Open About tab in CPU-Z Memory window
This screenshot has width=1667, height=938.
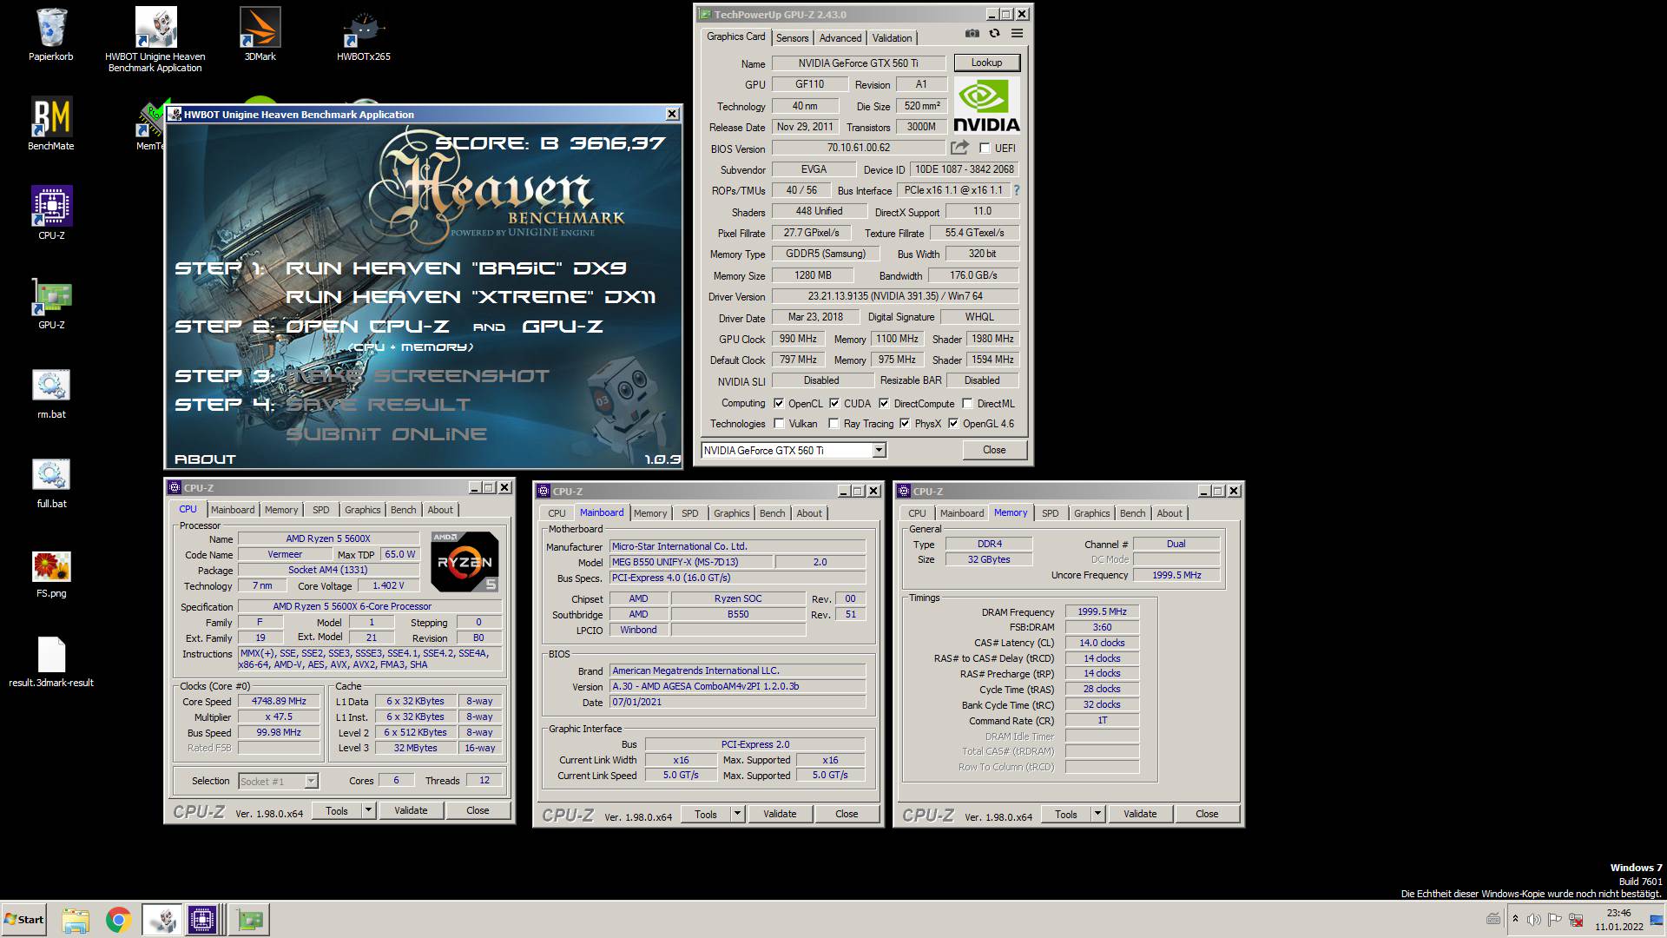[x=1170, y=513]
